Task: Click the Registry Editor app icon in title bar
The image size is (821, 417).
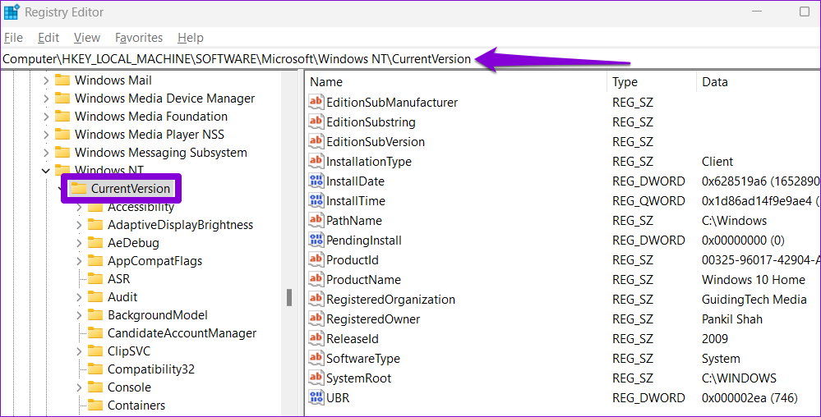Action: pyautogui.click(x=12, y=12)
